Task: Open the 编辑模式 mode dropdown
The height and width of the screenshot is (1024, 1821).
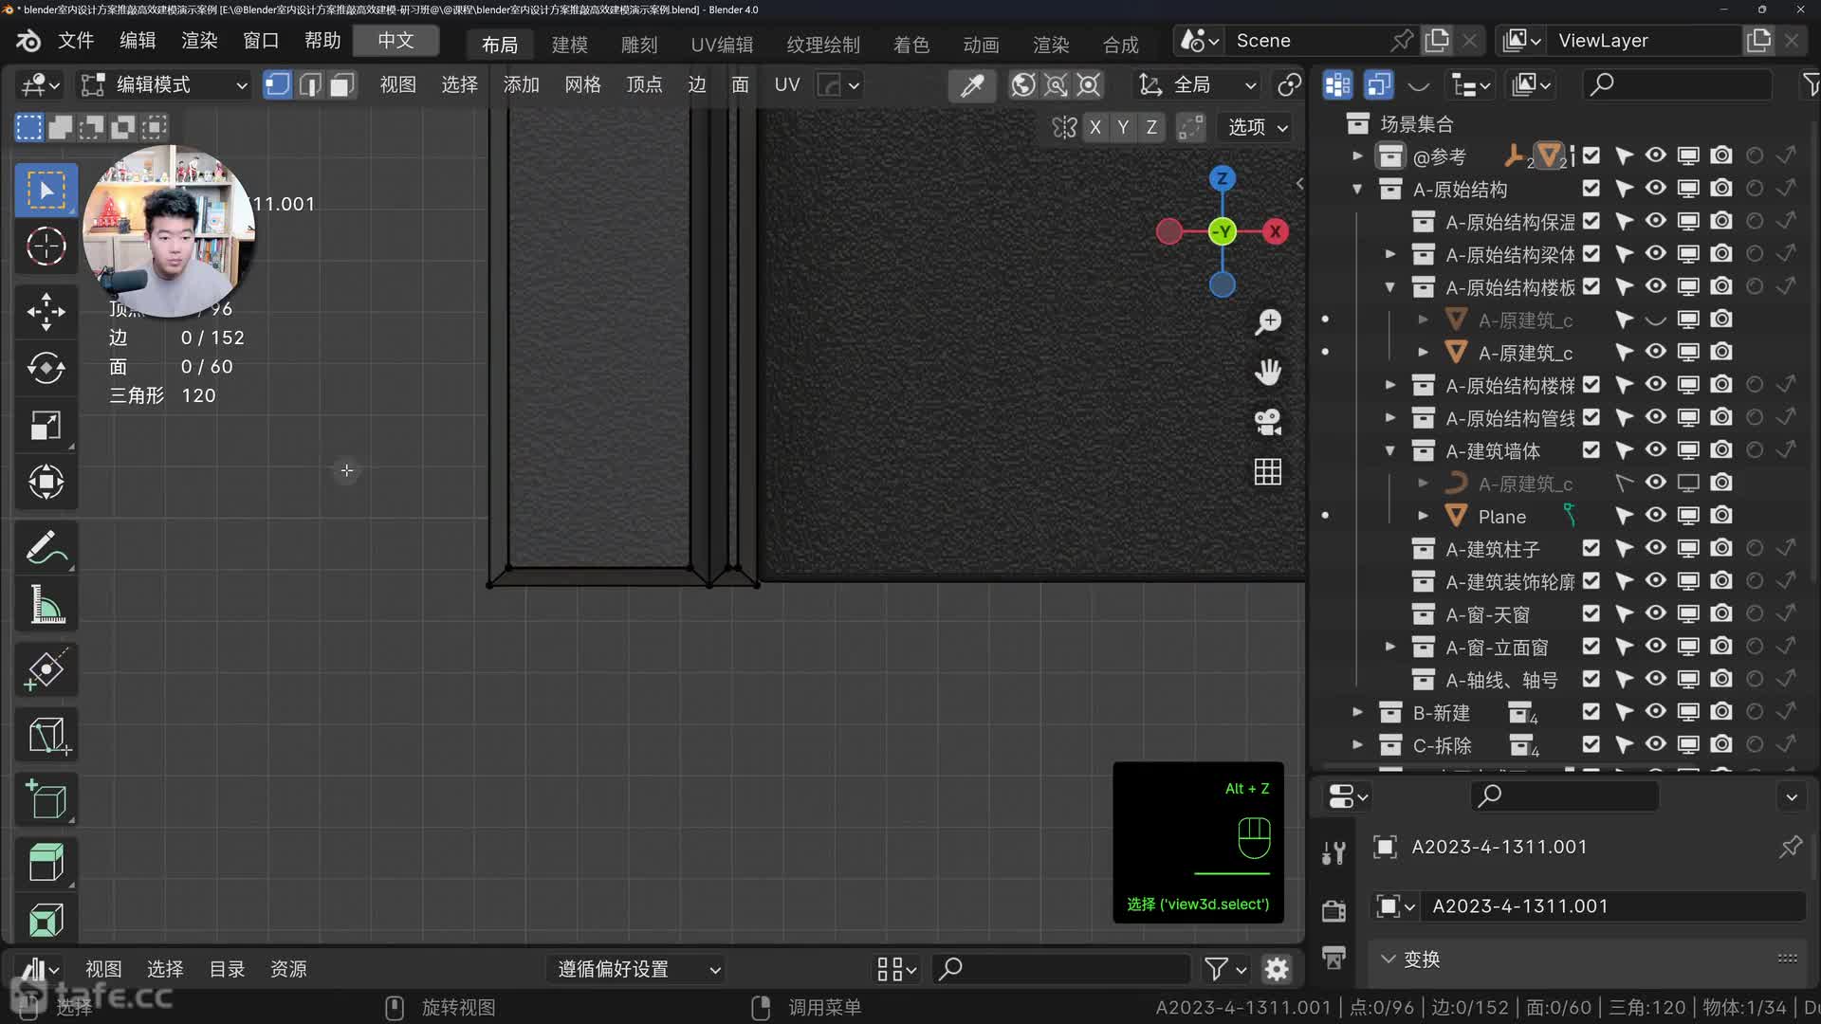Action: tap(163, 85)
